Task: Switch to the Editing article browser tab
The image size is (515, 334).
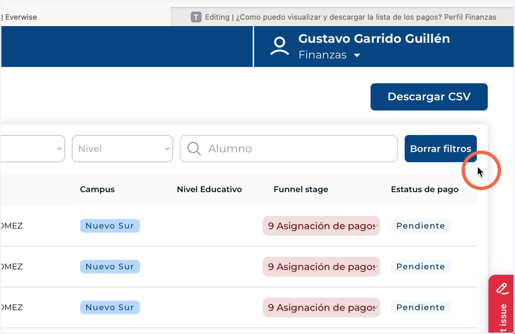Action: click(x=343, y=17)
